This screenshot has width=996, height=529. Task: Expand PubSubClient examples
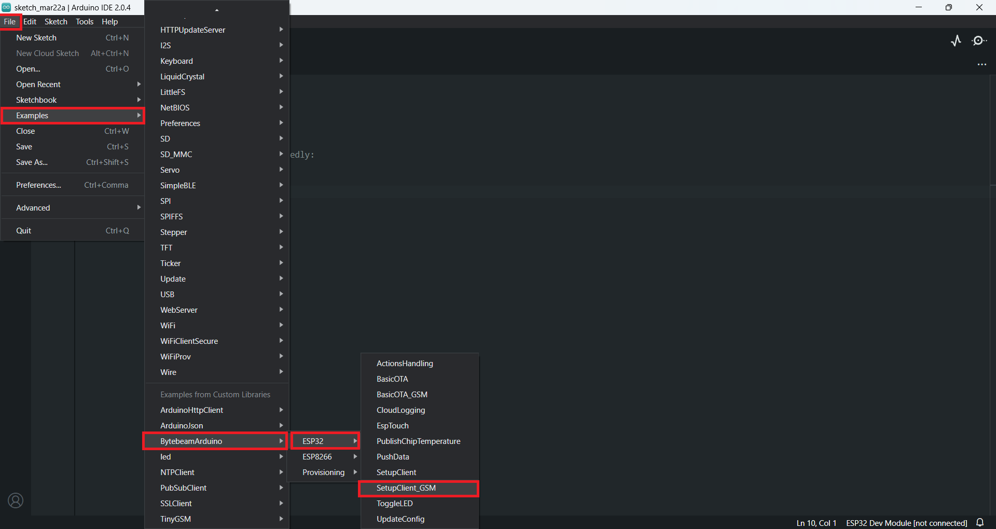217,488
